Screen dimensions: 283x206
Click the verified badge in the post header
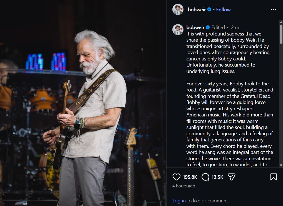pyautogui.click(x=209, y=10)
